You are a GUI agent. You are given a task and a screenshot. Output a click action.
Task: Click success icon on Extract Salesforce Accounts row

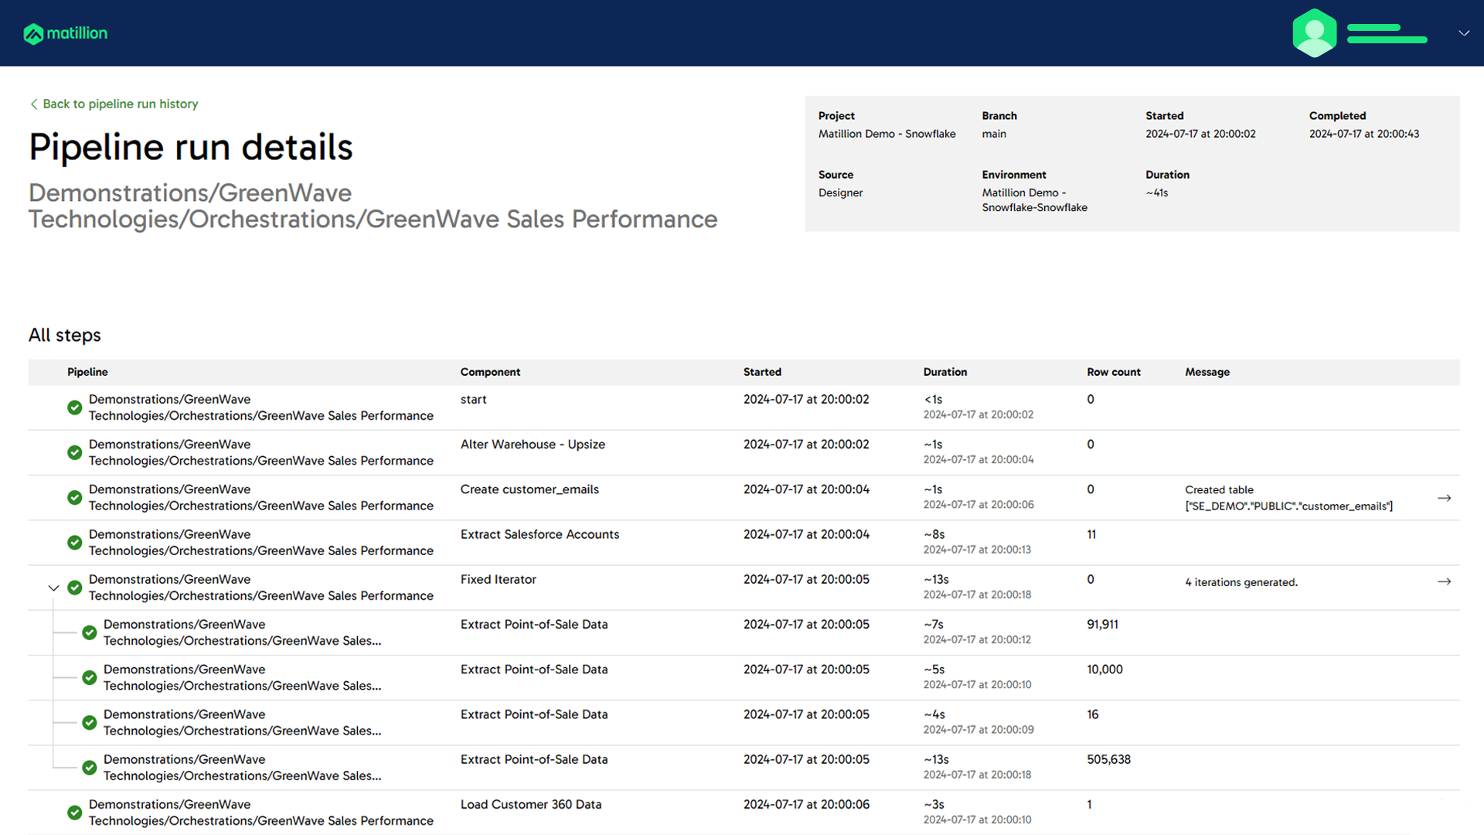tap(75, 543)
